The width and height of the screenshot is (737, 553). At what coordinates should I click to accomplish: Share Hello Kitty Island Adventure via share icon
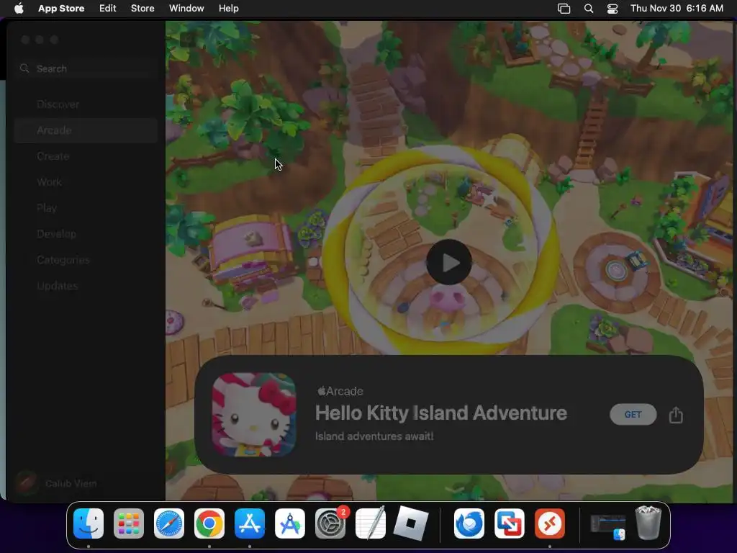(676, 415)
